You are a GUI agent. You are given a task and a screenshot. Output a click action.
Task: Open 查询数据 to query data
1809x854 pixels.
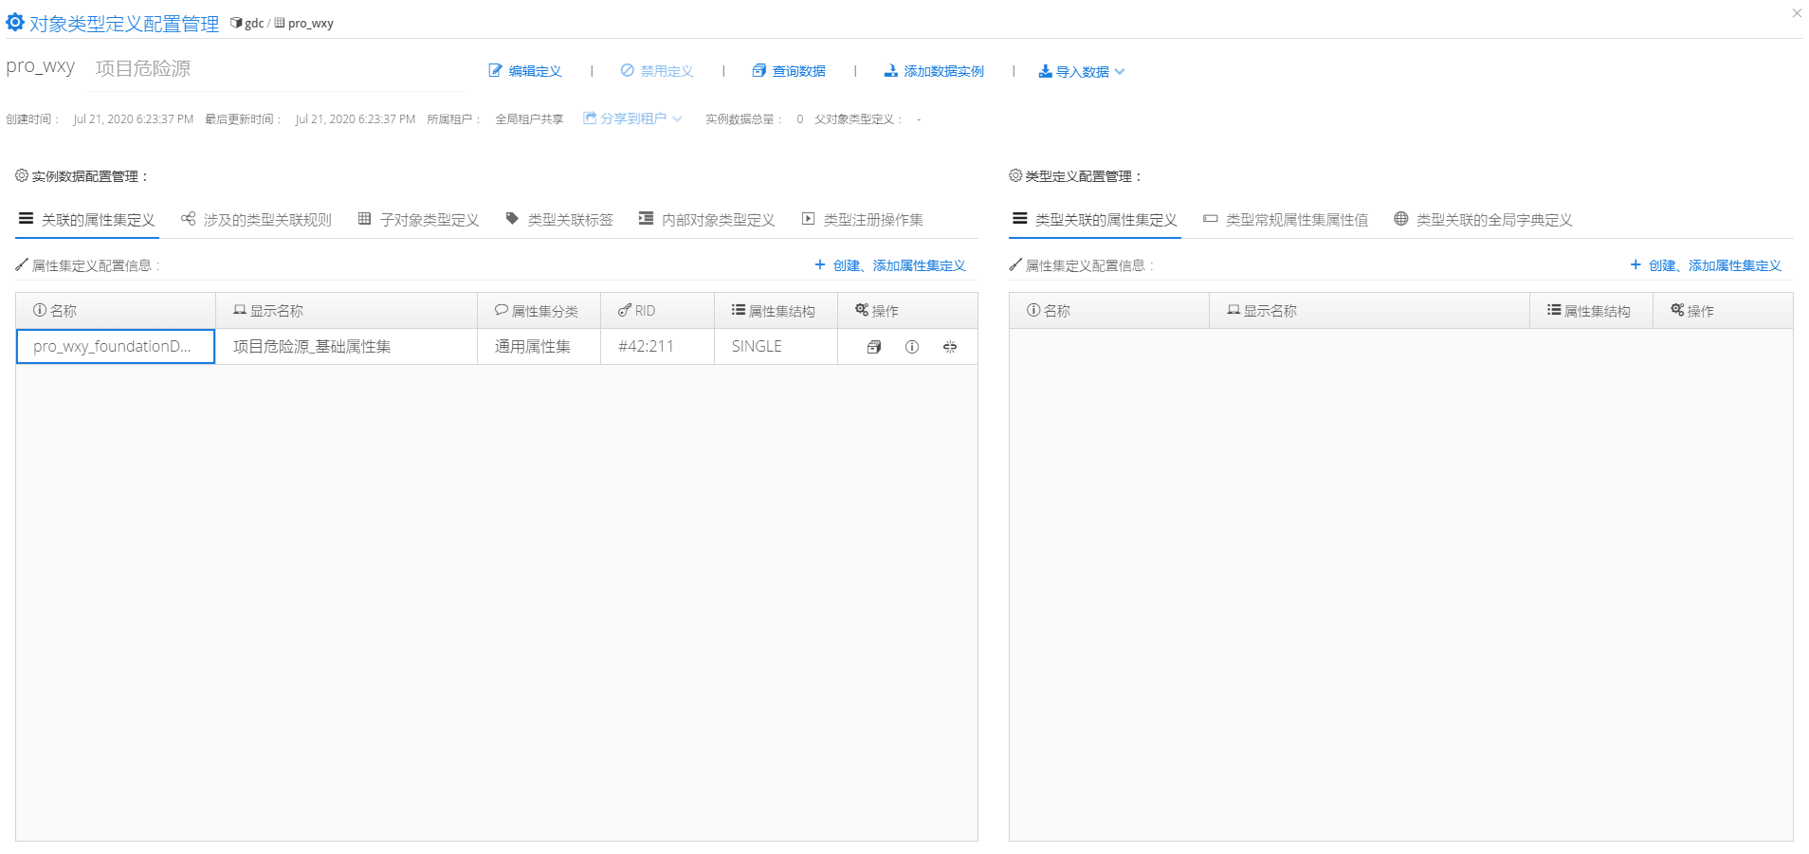(789, 71)
